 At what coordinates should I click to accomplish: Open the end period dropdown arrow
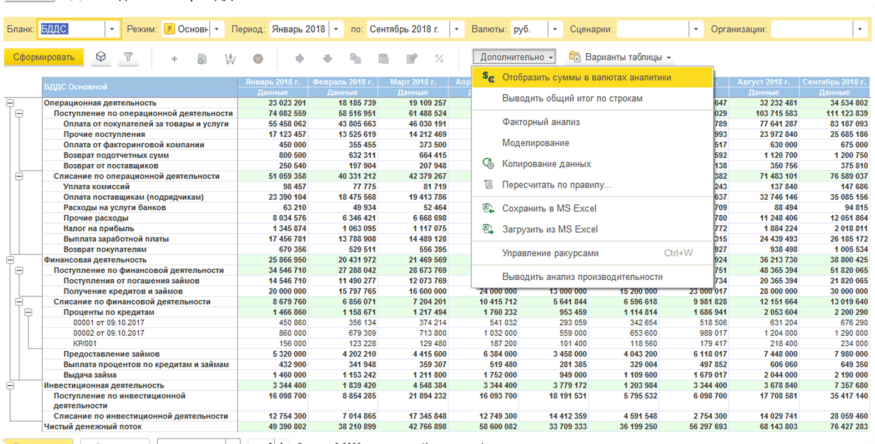pyautogui.click(x=456, y=29)
